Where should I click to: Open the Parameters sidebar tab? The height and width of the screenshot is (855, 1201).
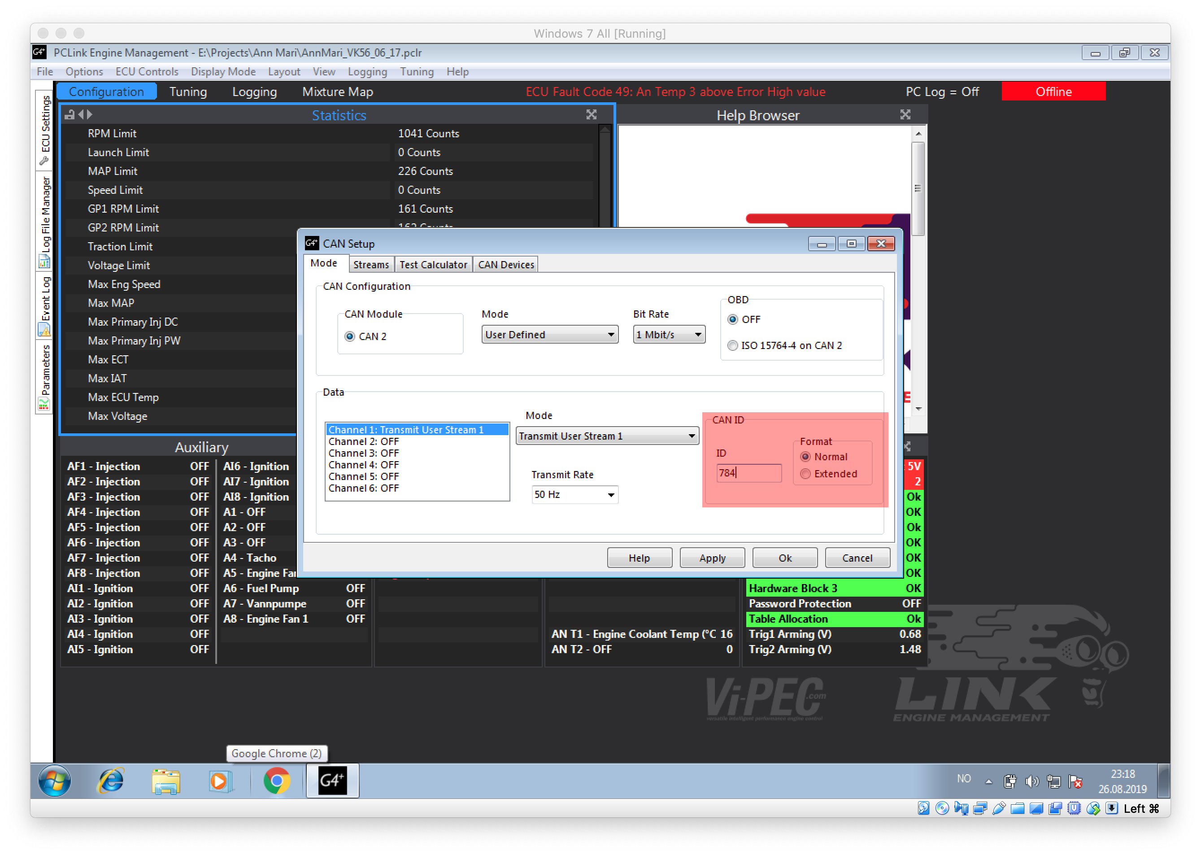45,376
